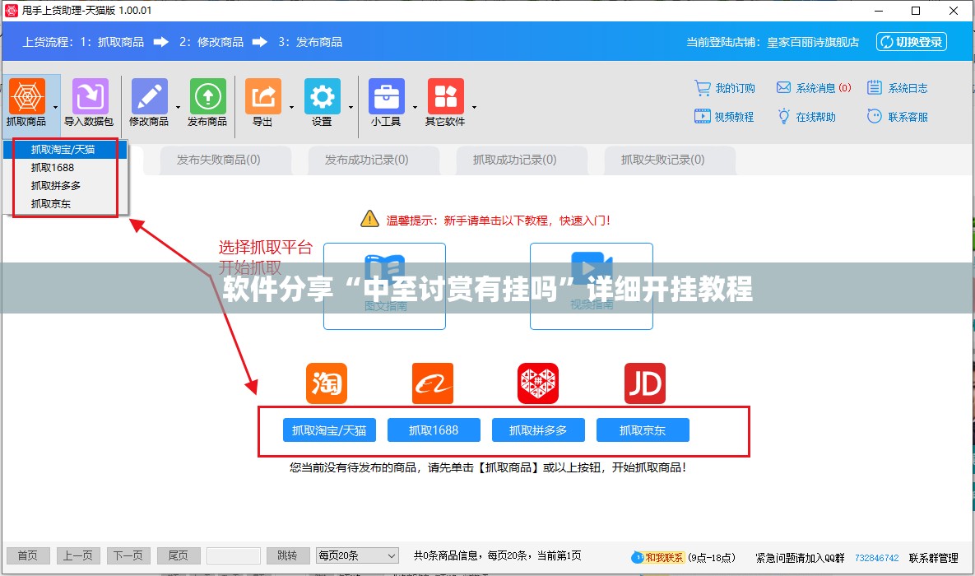The width and height of the screenshot is (975, 576).
Task: Click the 跳转 jump button
Action: pyautogui.click(x=288, y=555)
